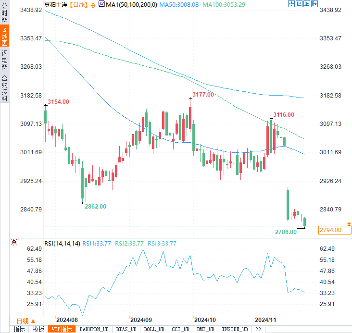The width and height of the screenshot is (352, 333).
Task: Apply the CCI_UD indicator
Action: pyautogui.click(x=180, y=329)
